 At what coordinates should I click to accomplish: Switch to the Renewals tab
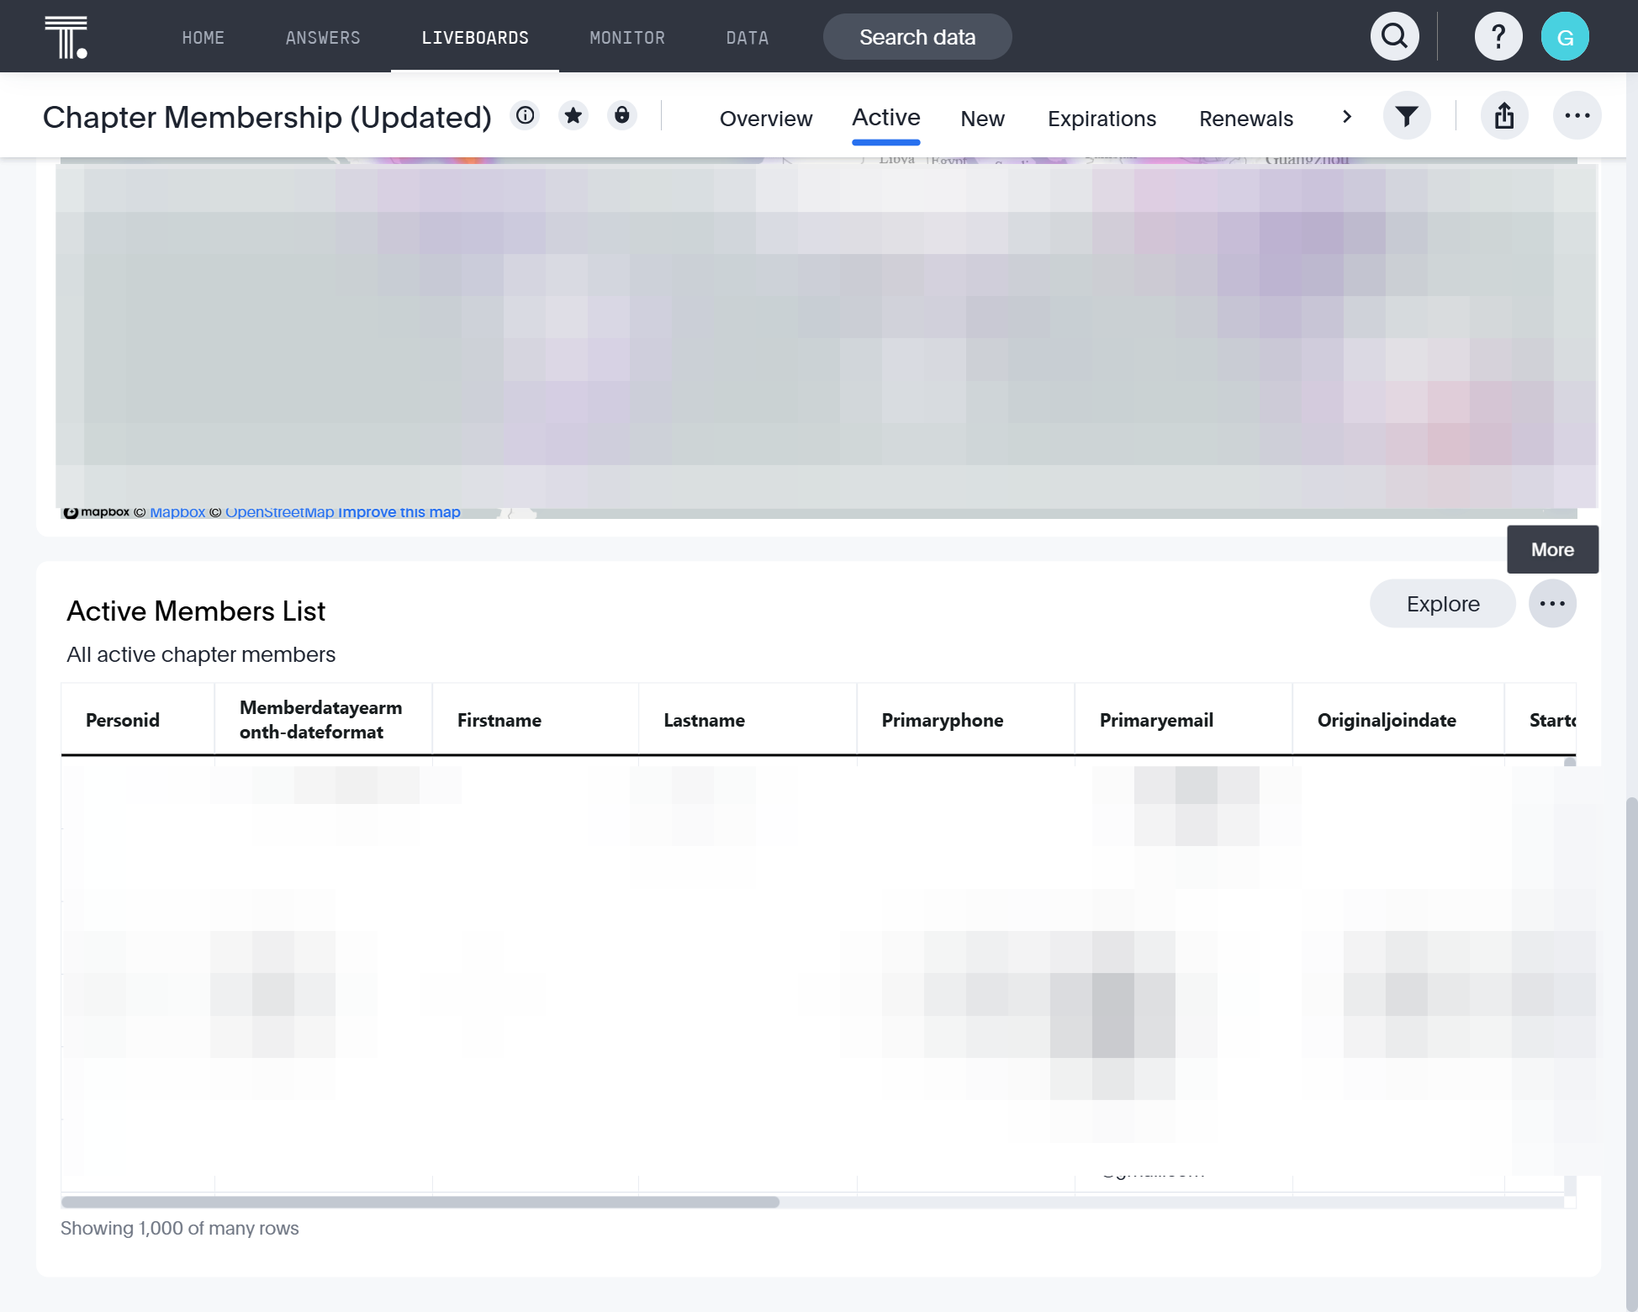pos(1246,119)
